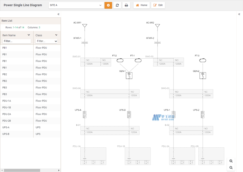Click the Item Name filter field

(x=17, y=41)
